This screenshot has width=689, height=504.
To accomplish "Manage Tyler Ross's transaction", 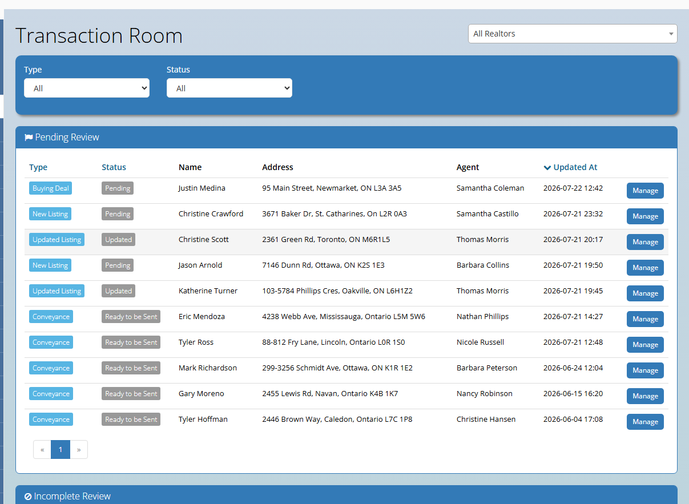I will 645,345.
